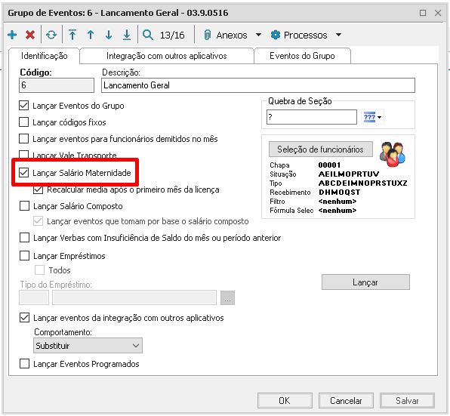Enable Lançar Empréstimos checkbox
450x416 pixels.
24,255
